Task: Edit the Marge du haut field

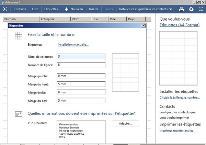Action: 81,84
